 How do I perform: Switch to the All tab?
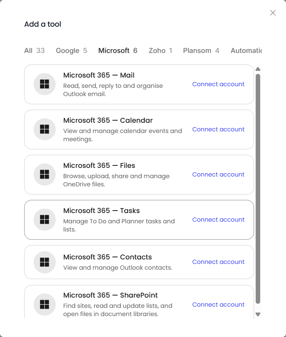click(x=34, y=50)
